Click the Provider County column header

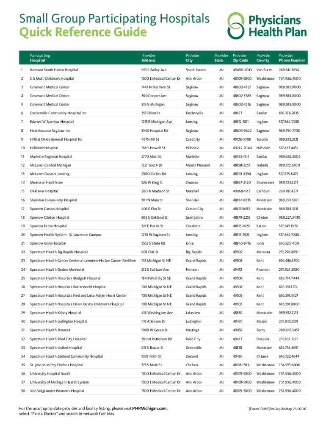(264, 58)
